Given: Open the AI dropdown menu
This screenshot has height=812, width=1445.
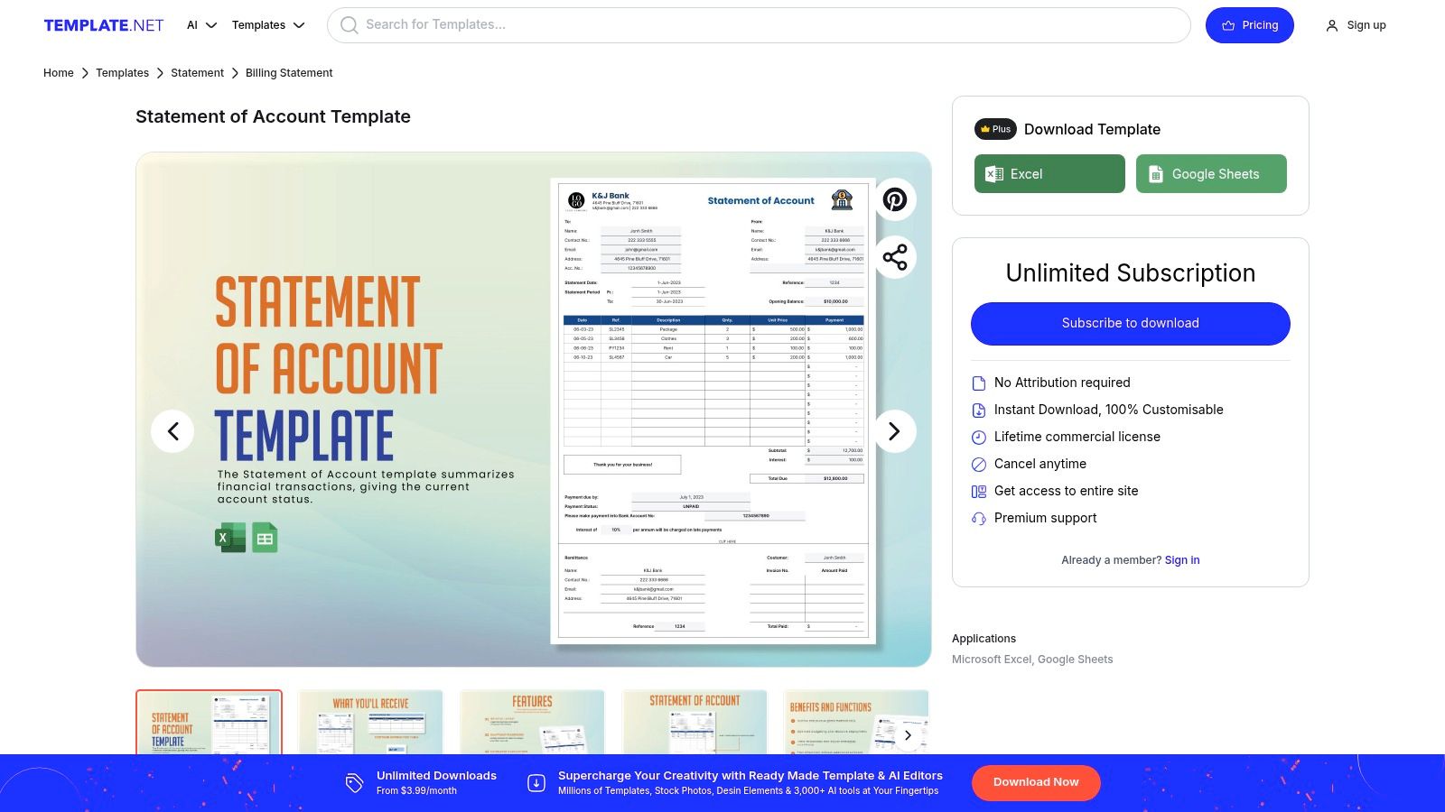Looking at the screenshot, I should pyautogui.click(x=202, y=25).
